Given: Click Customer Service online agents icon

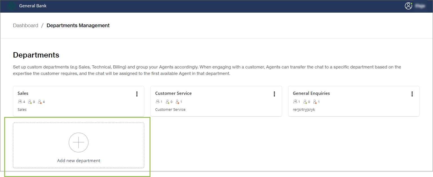Looking at the screenshot, I should [x=167, y=102].
